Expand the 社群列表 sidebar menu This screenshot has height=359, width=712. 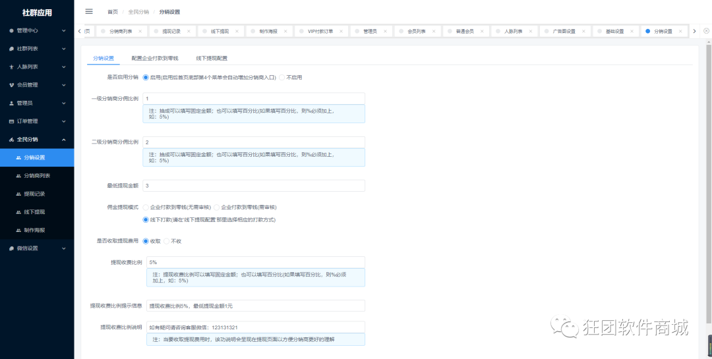[x=64, y=49]
